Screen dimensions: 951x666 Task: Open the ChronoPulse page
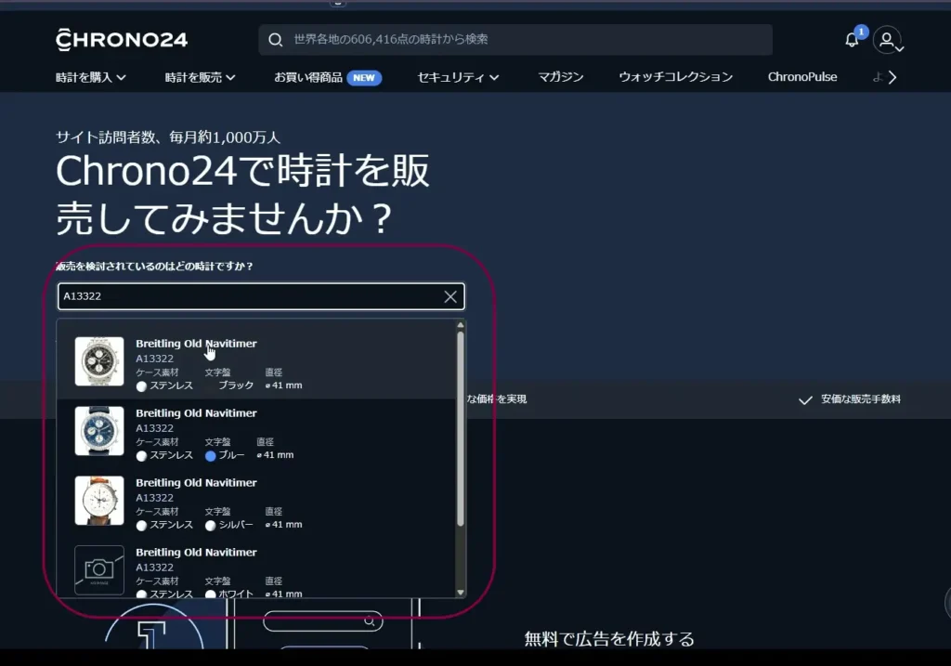(802, 77)
